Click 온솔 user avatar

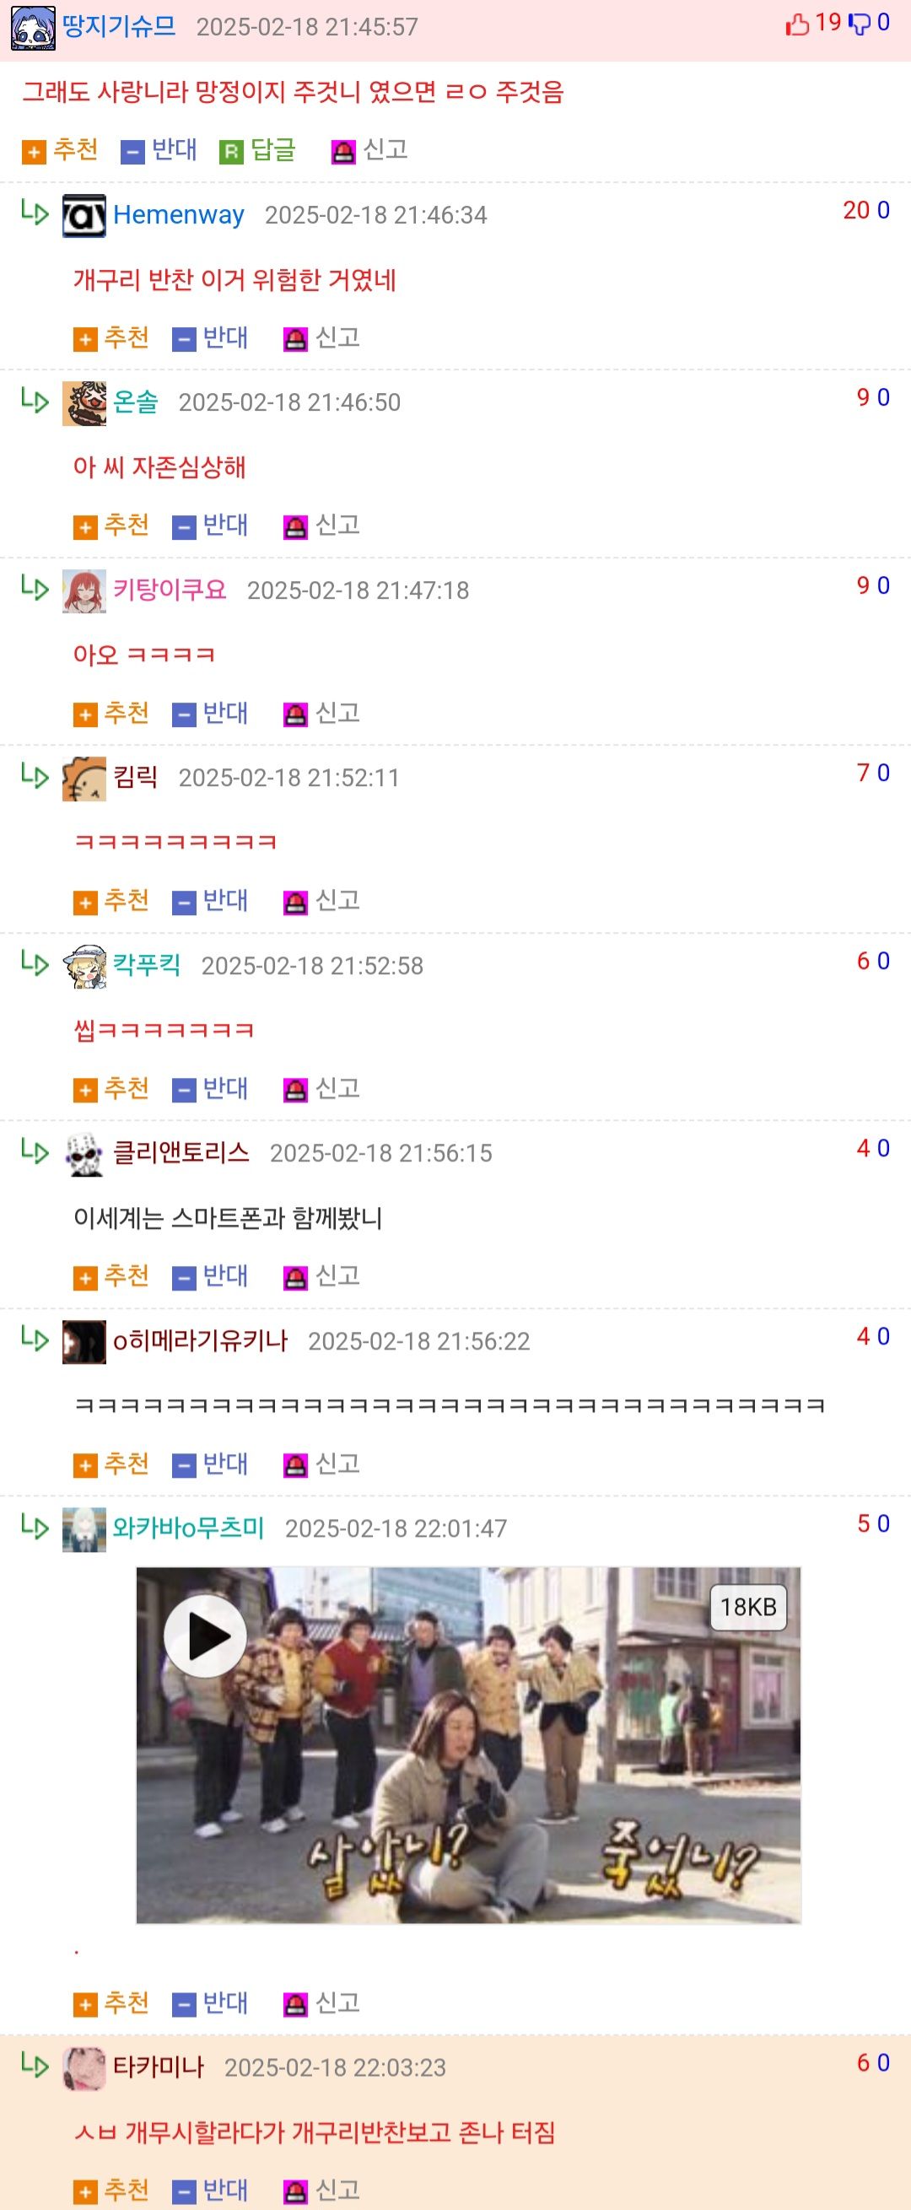click(x=84, y=403)
